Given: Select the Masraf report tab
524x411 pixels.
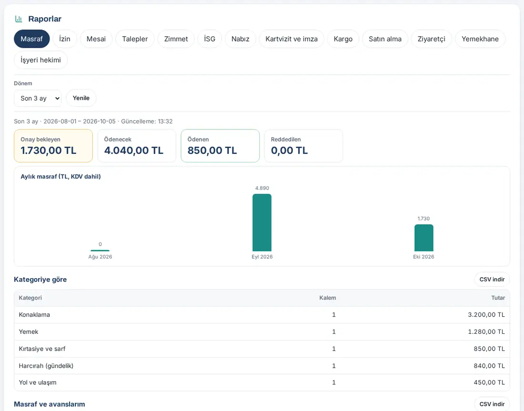Looking at the screenshot, I should [32, 39].
